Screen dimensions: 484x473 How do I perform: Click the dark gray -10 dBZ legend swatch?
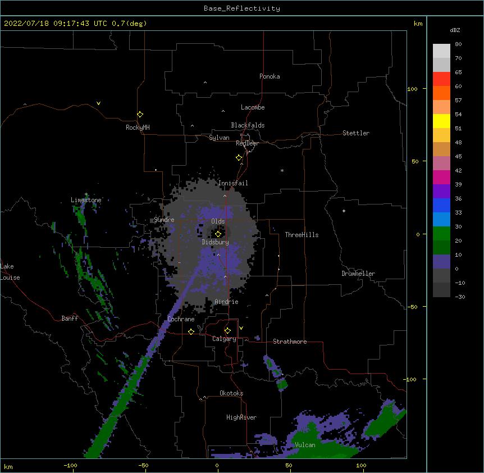point(441,290)
